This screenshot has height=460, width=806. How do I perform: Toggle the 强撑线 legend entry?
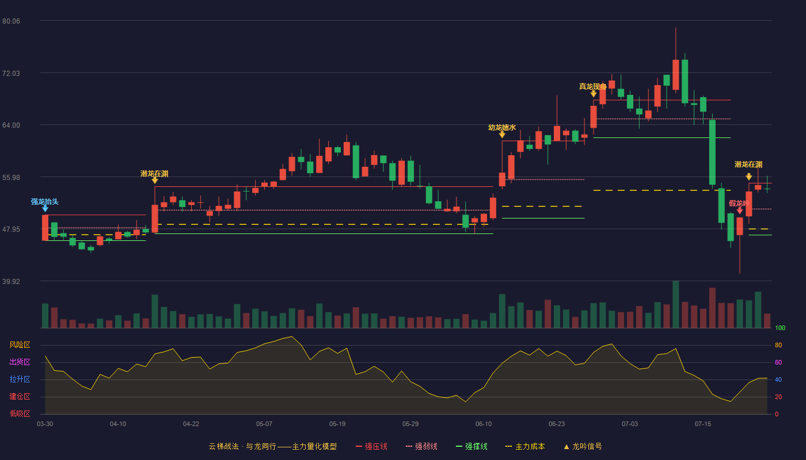(x=472, y=446)
